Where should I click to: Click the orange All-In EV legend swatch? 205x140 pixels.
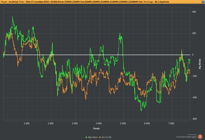coord(100,137)
